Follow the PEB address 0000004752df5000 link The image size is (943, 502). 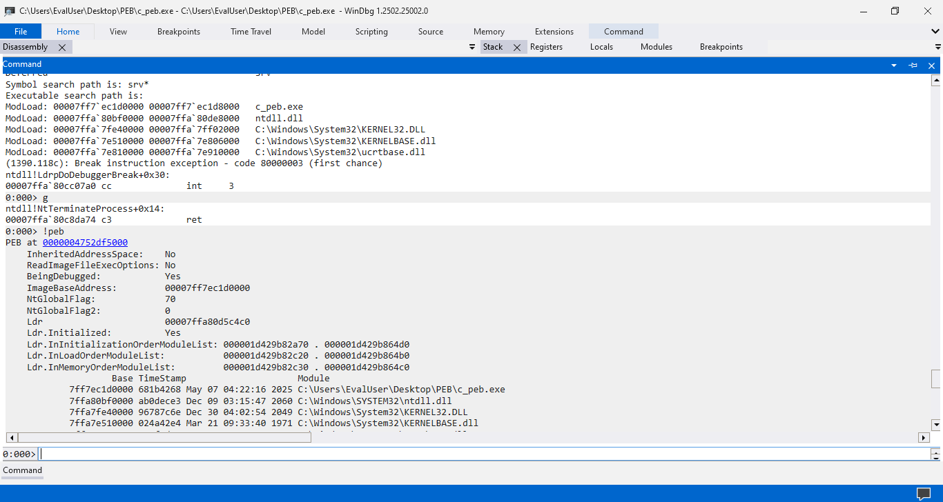[85, 242]
